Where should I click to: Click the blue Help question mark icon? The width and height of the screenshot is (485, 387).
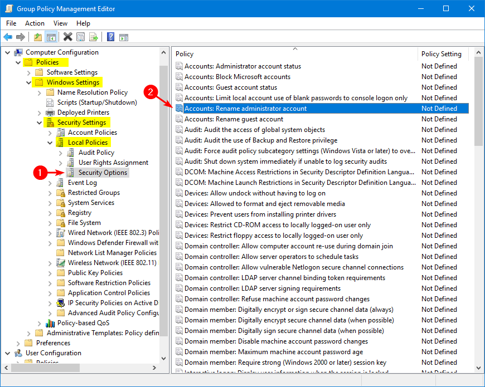coord(110,37)
